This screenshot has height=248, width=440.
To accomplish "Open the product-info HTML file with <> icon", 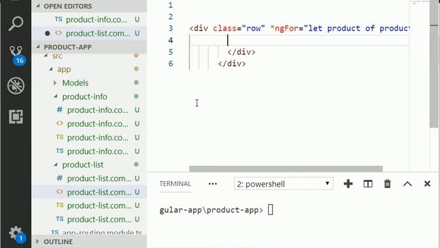I will (89, 124).
